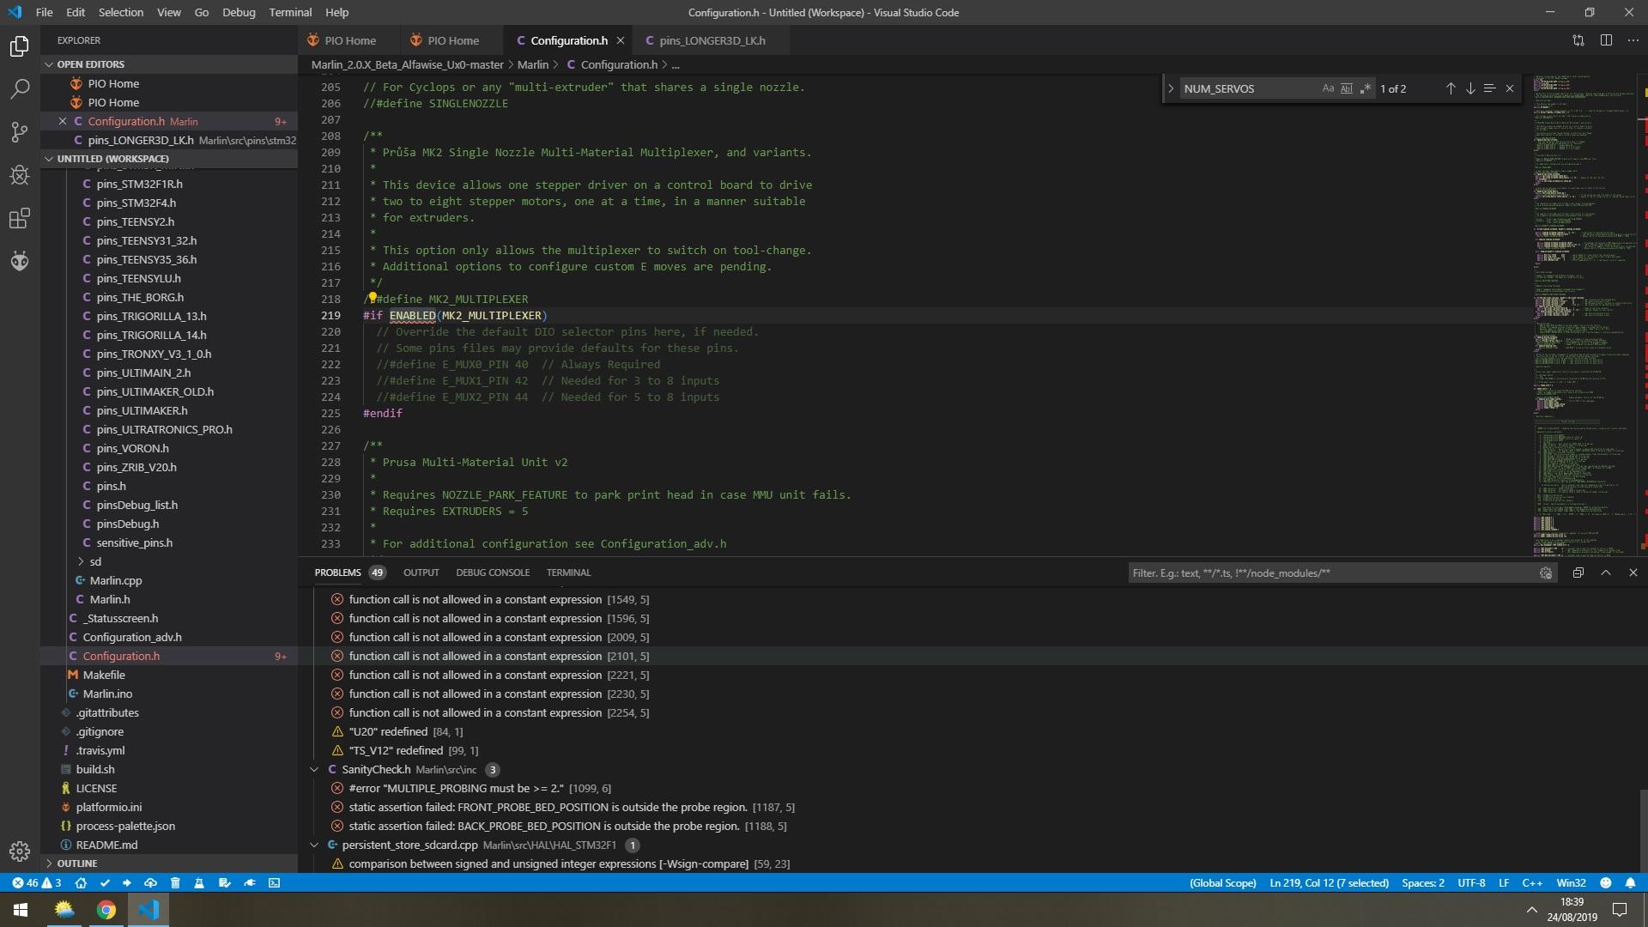Open notifications bell in status bar
This screenshot has height=927, width=1648.
coord(1630,882)
